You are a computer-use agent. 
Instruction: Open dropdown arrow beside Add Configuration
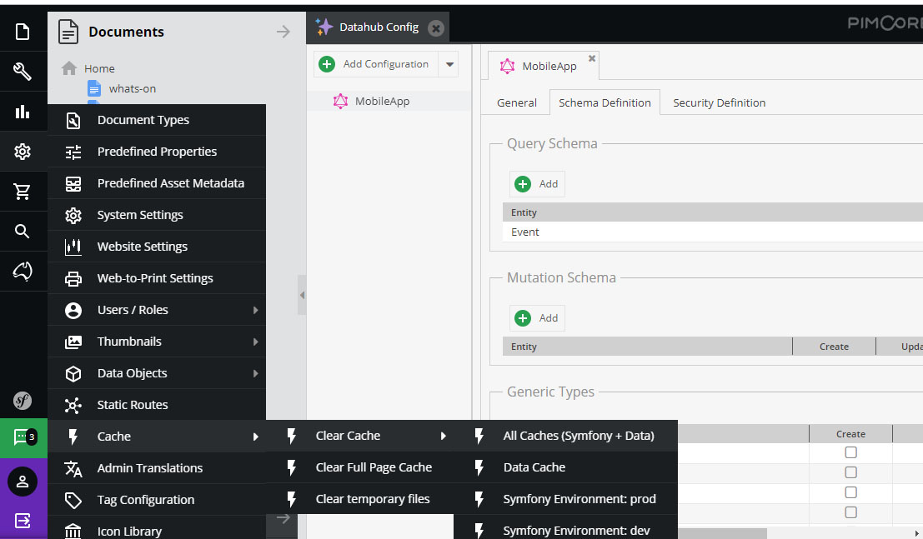tap(449, 64)
